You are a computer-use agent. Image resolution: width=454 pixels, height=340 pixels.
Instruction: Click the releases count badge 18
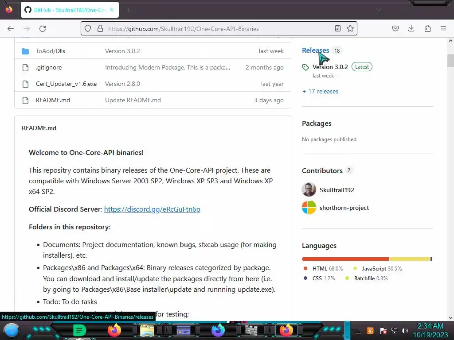pos(337,50)
